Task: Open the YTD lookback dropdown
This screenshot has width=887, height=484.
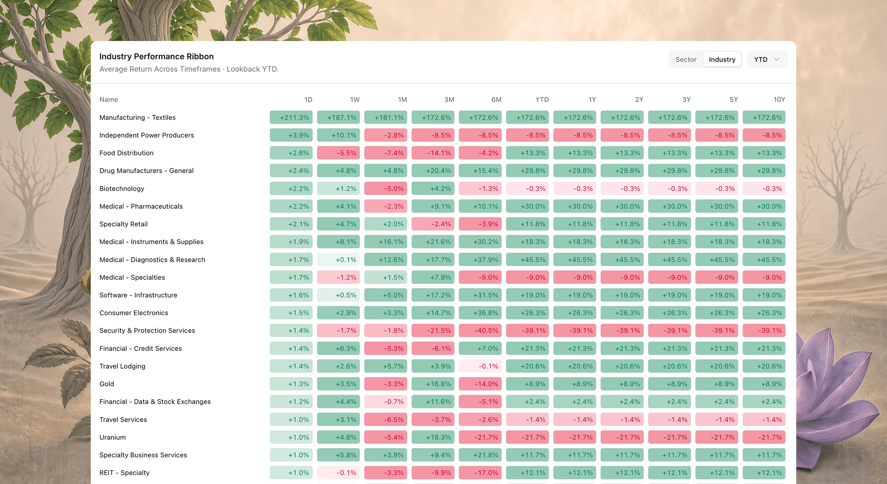Action: pos(767,59)
